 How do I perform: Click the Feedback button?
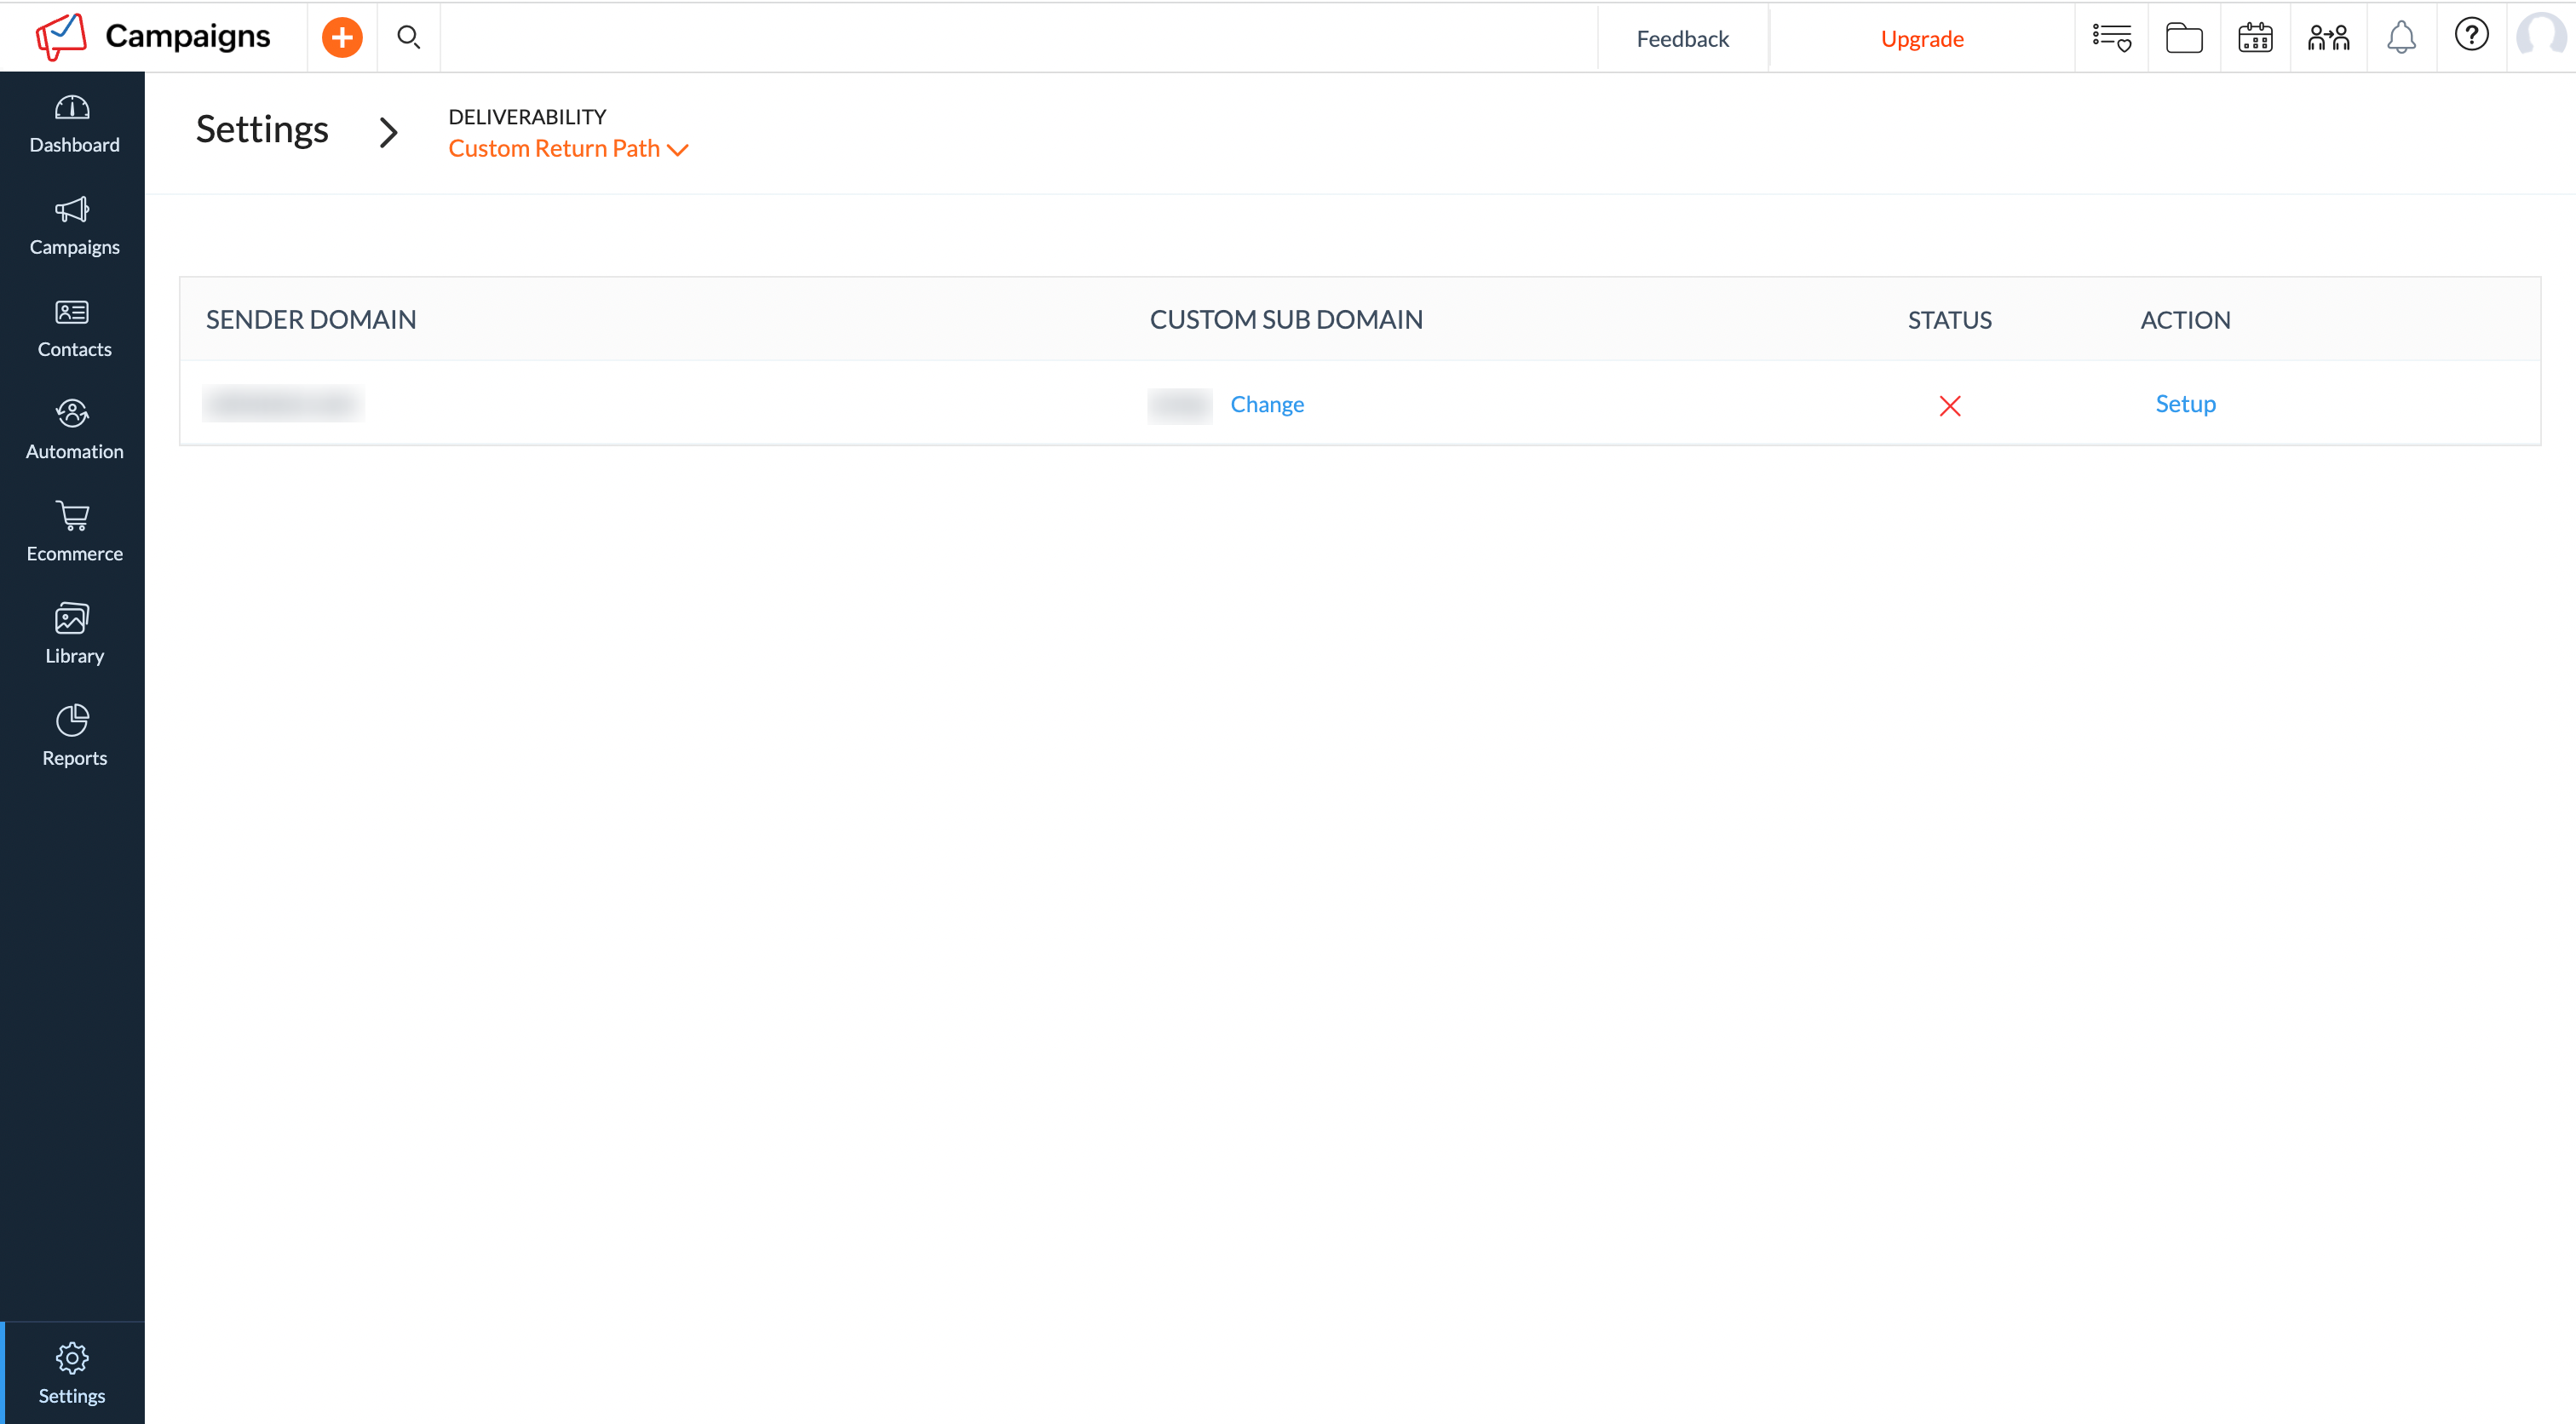coord(1683,37)
